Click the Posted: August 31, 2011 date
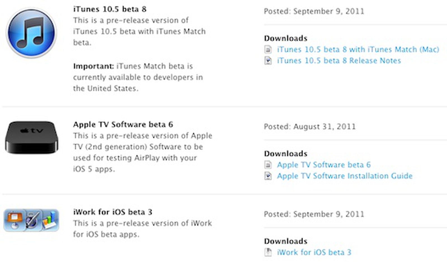The image size is (447, 262). (x=310, y=127)
